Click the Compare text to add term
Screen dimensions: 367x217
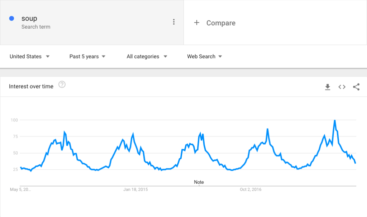point(221,23)
